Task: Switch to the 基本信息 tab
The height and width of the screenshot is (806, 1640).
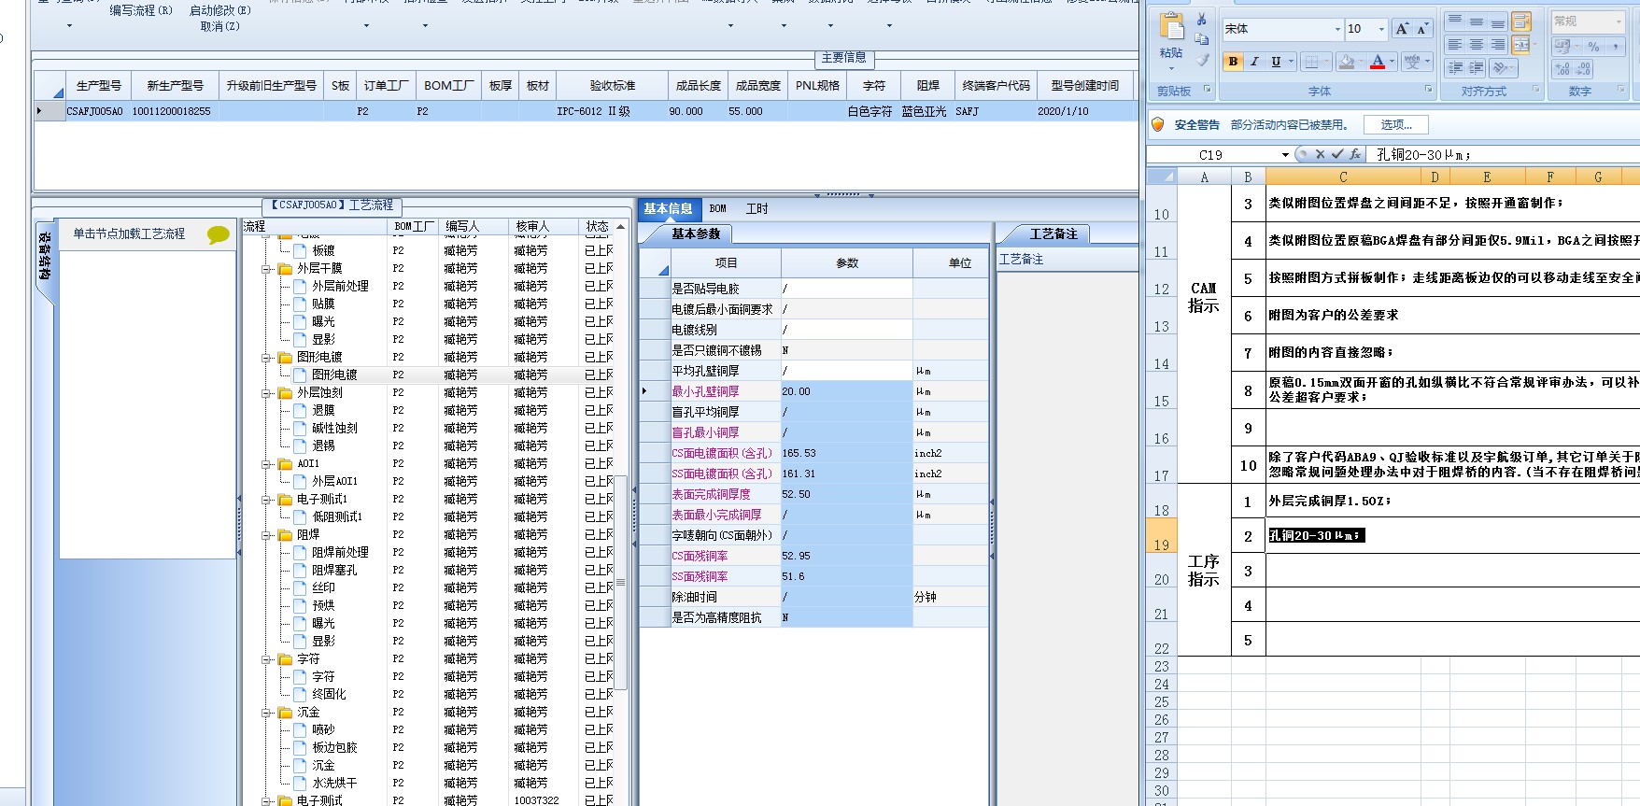Action: (668, 208)
